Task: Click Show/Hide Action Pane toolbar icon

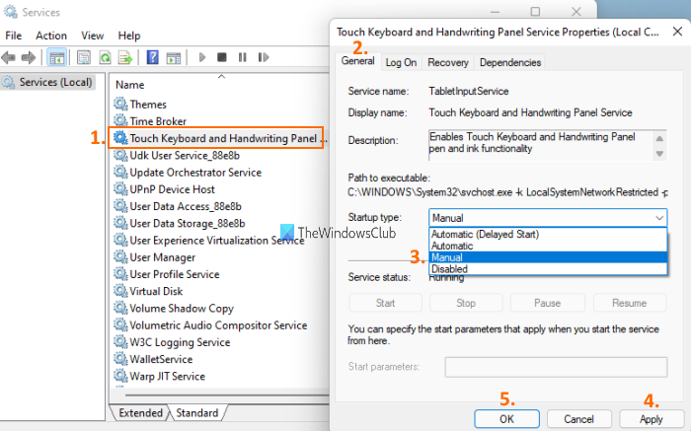Action: tap(173, 57)
